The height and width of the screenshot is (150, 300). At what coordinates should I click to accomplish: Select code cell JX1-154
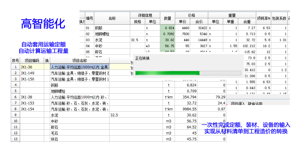pos(32,109)
